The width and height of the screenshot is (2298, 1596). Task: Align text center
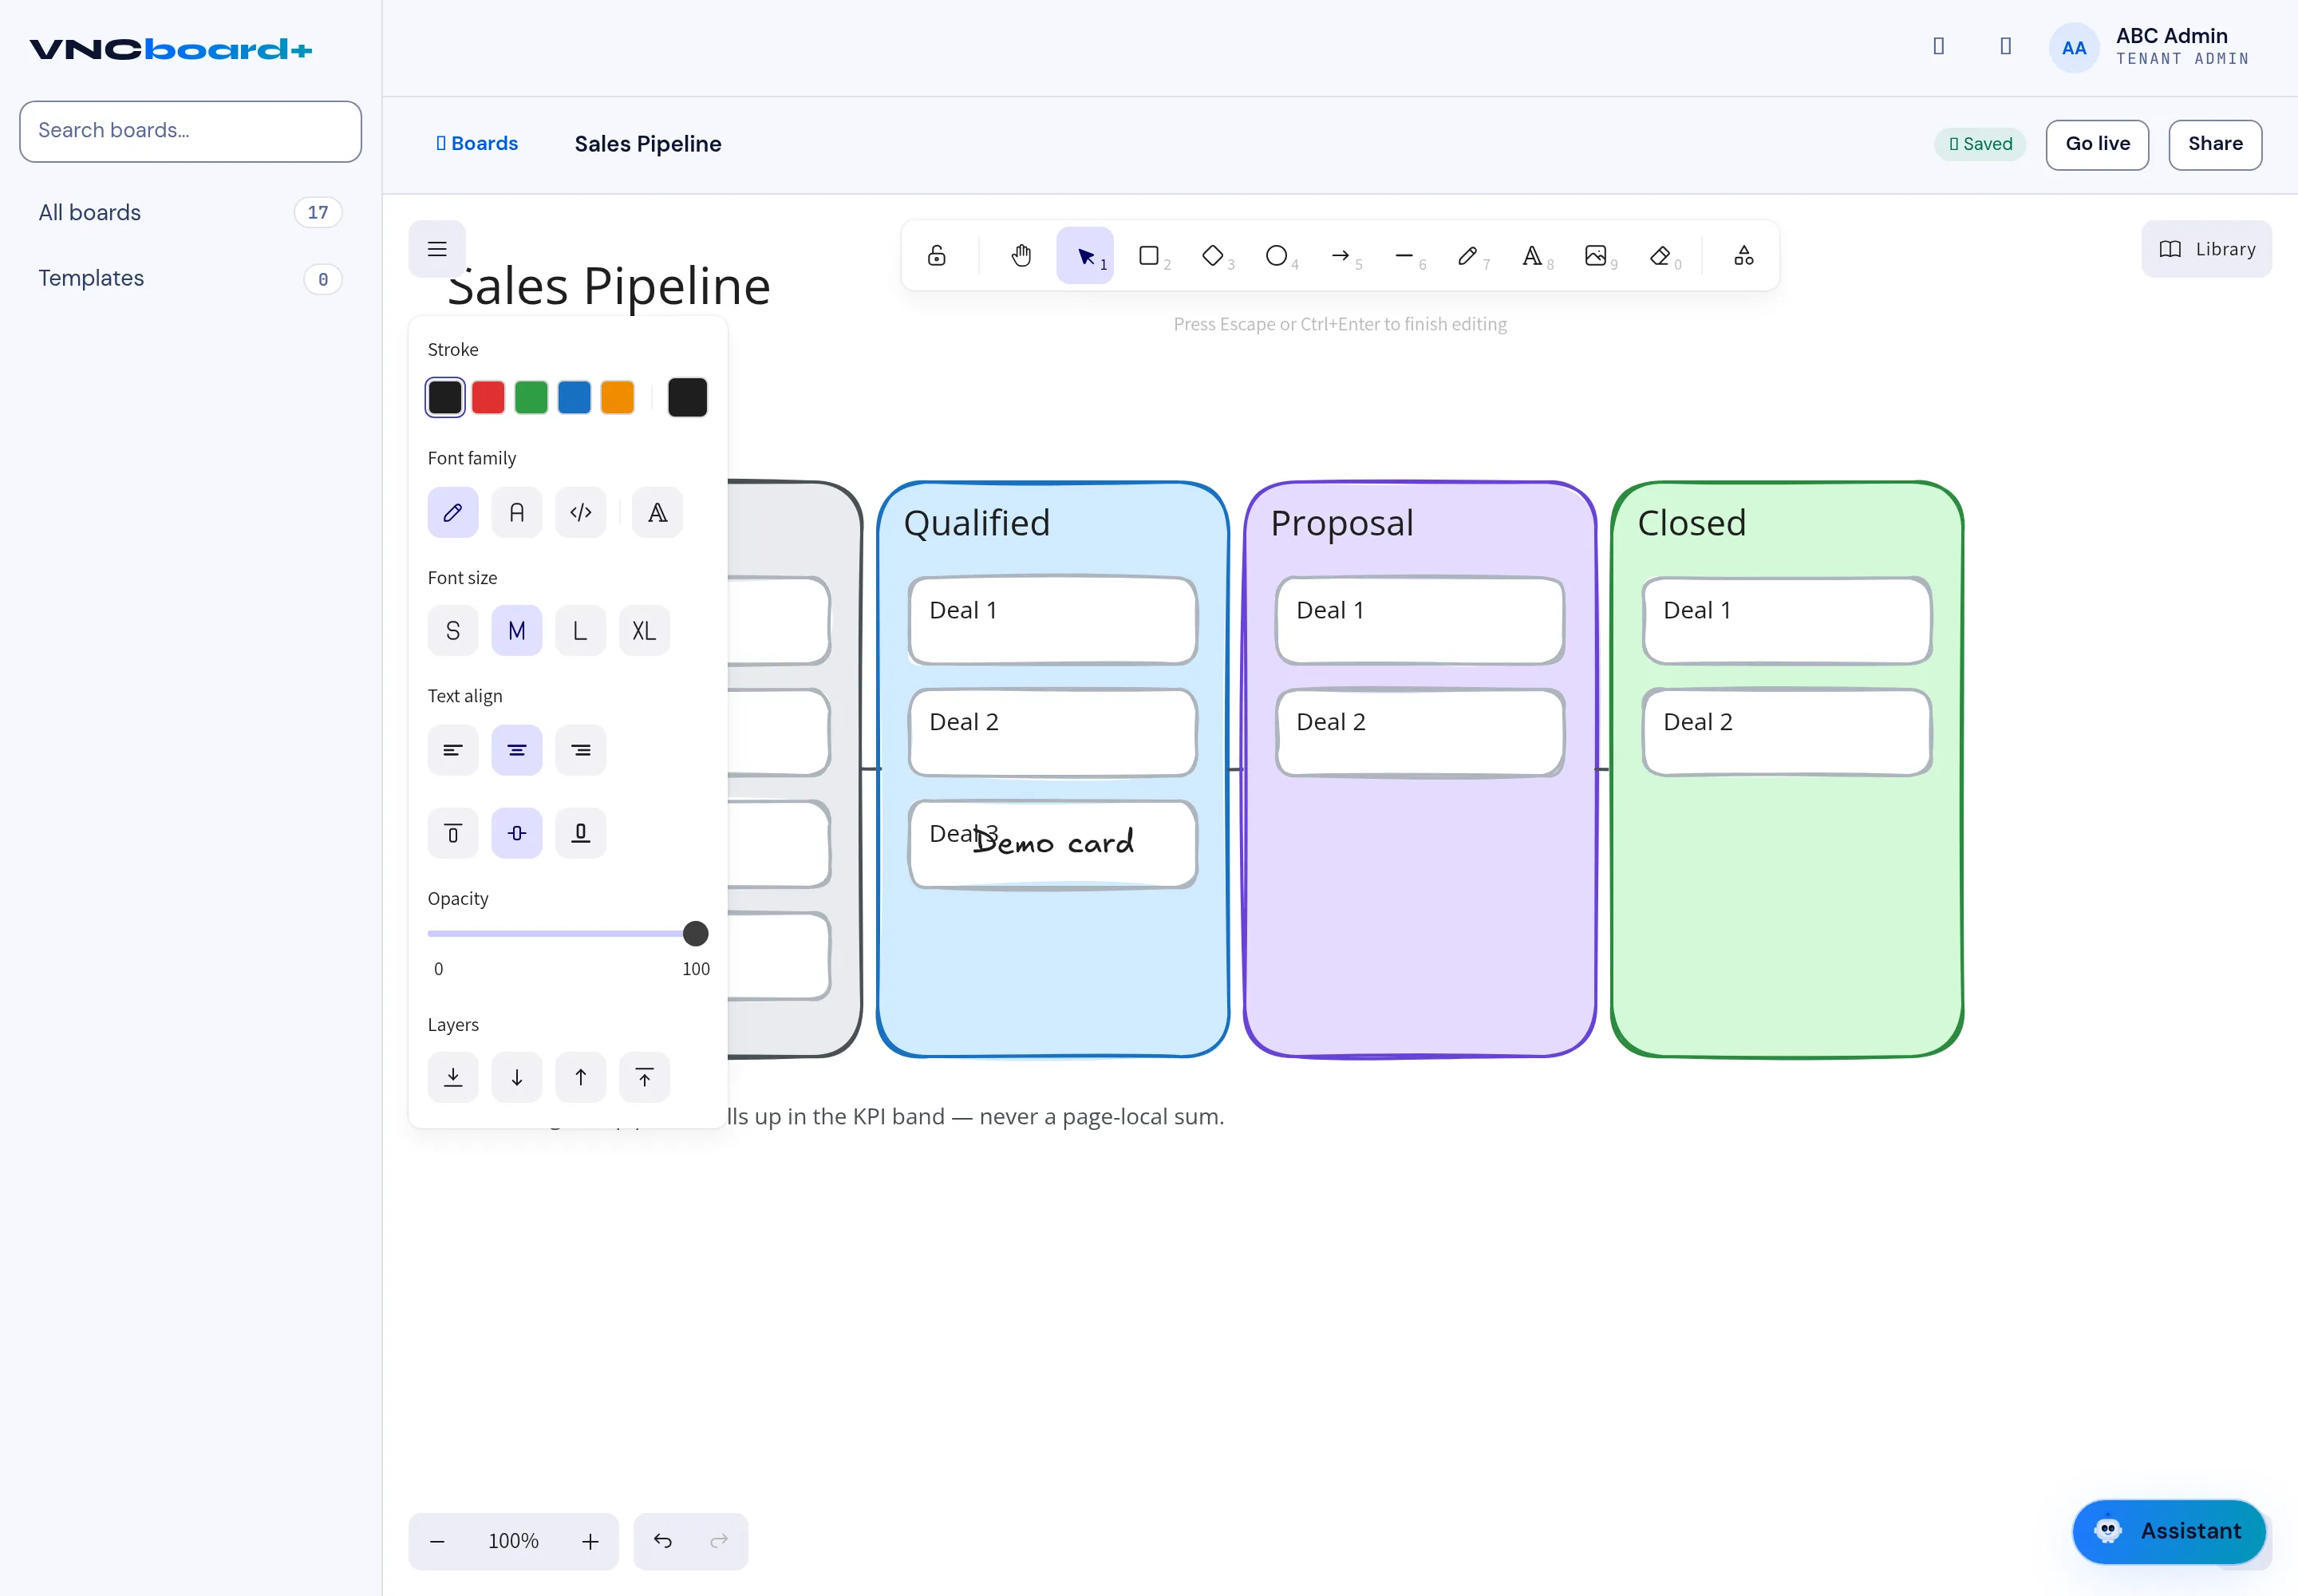pyautogui.click(x=517, y=750)
